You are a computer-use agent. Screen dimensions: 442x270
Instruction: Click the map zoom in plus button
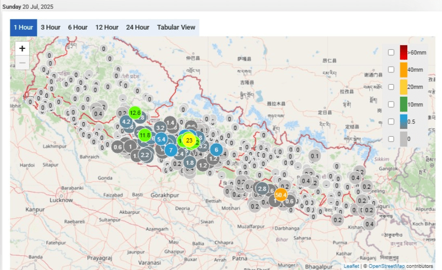22,48
